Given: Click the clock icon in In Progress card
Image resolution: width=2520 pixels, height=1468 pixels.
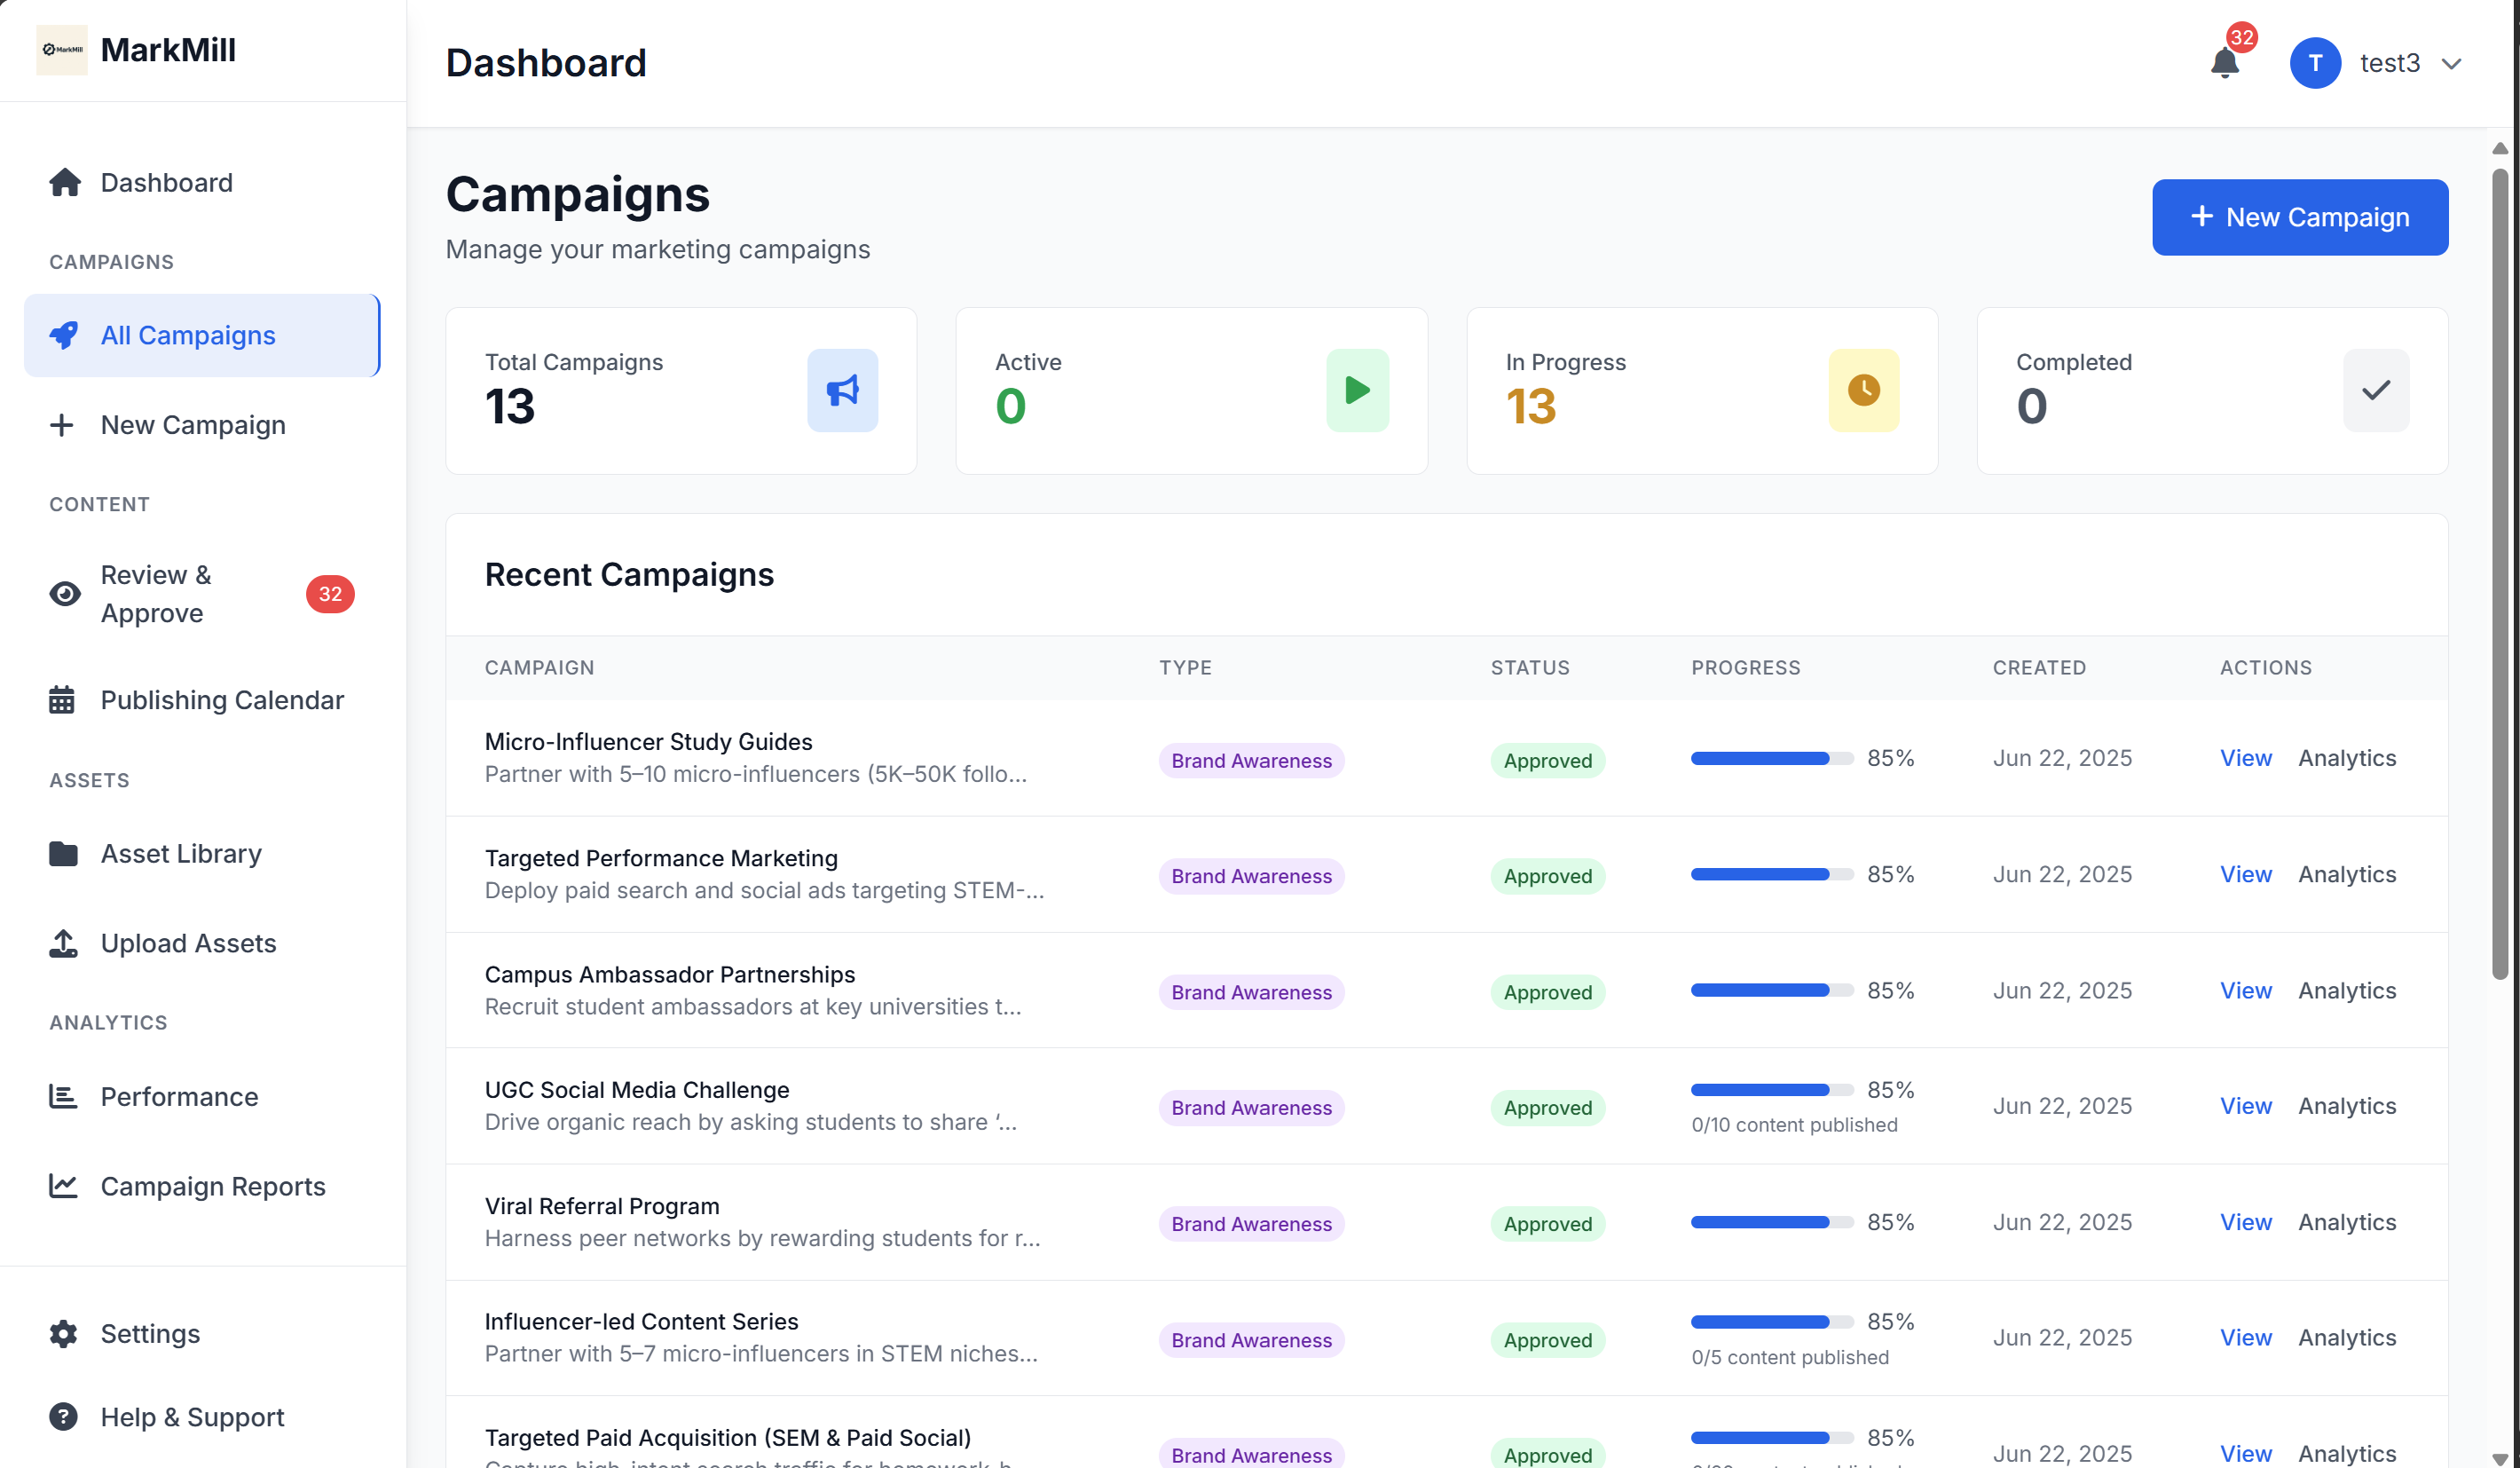Looking at the screenshot, I should coord(1863,390).
